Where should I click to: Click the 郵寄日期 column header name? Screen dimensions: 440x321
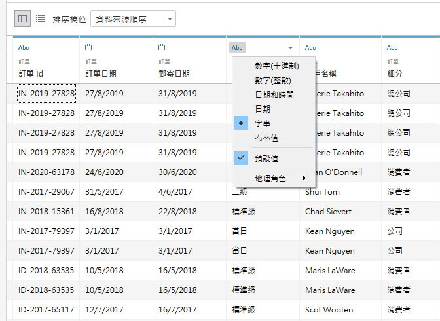[x=174, y=73]
